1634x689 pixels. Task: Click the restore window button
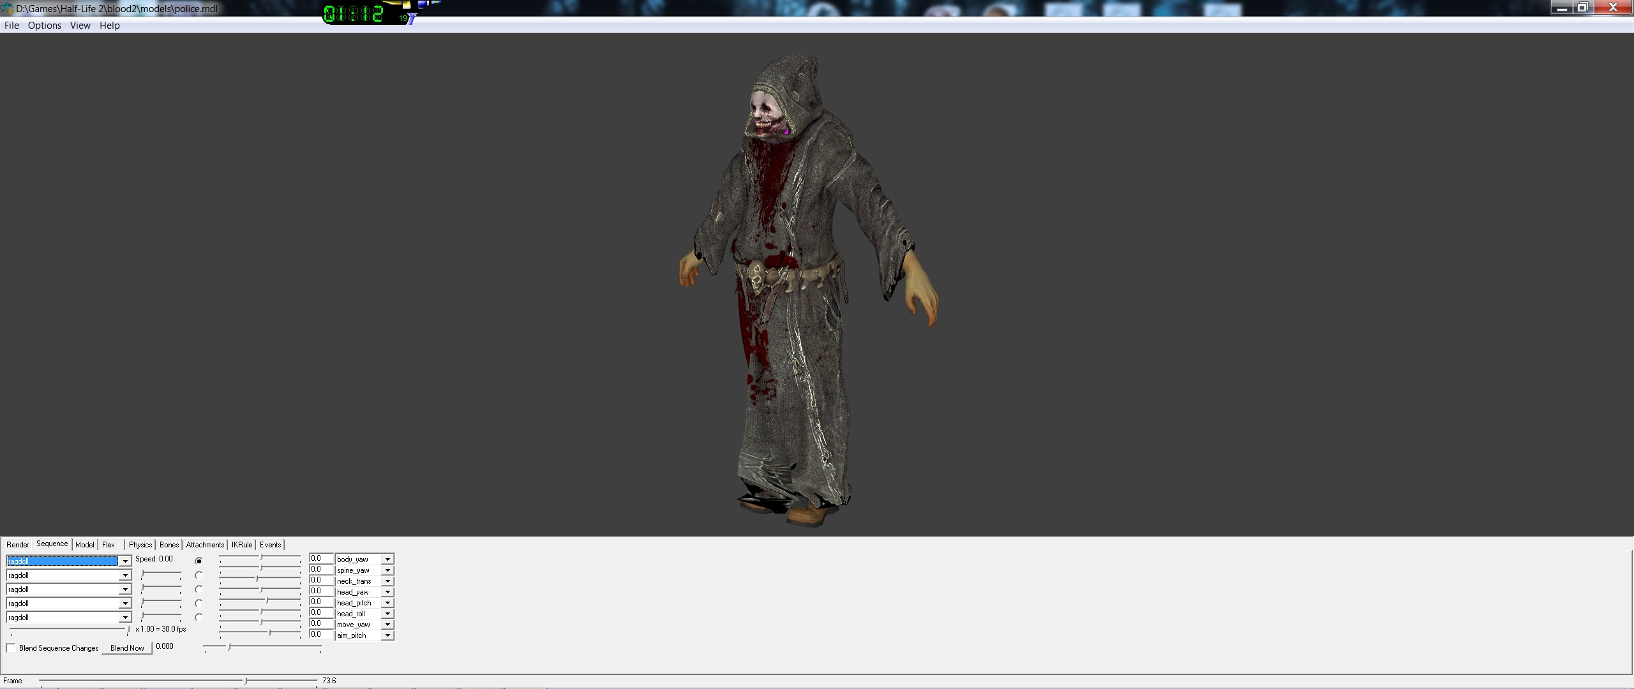point(1583,8)
